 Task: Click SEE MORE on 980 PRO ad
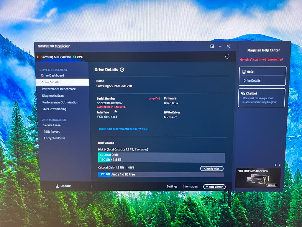click(x=272, y=185)
